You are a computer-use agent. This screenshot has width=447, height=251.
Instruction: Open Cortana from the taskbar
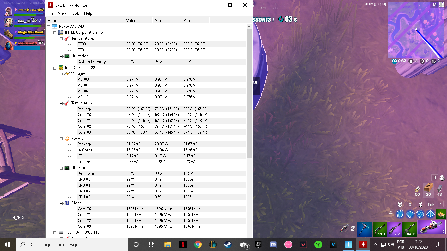pos(136,244)
